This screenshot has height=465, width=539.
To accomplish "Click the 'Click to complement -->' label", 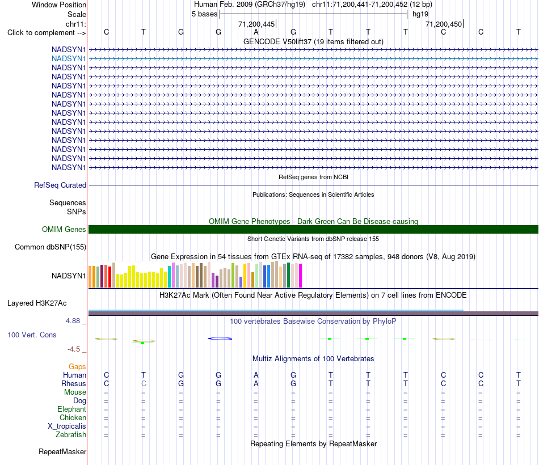I will tap(47, 33).
